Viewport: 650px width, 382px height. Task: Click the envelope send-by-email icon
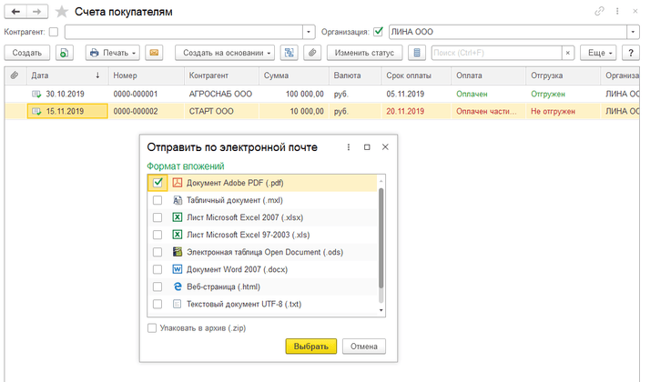pyautogui.click(x=154, y=53)
